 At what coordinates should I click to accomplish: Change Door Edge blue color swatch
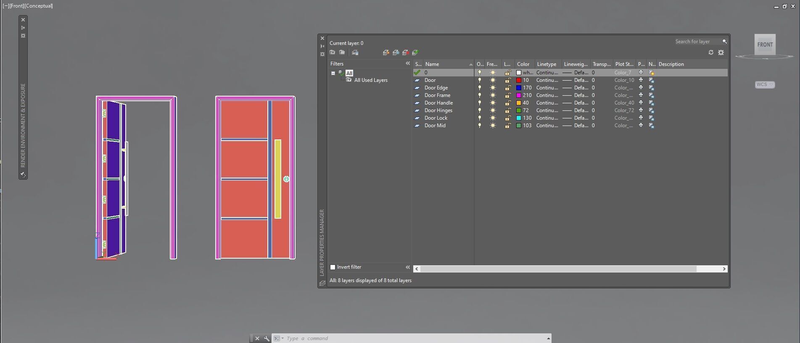click(x=519, y=88)
